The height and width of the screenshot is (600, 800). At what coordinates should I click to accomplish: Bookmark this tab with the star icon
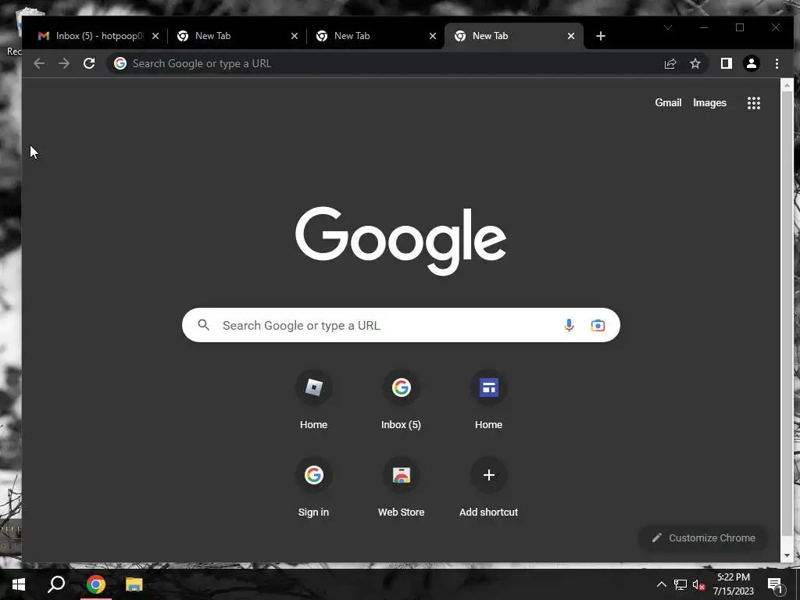point(695,63)
